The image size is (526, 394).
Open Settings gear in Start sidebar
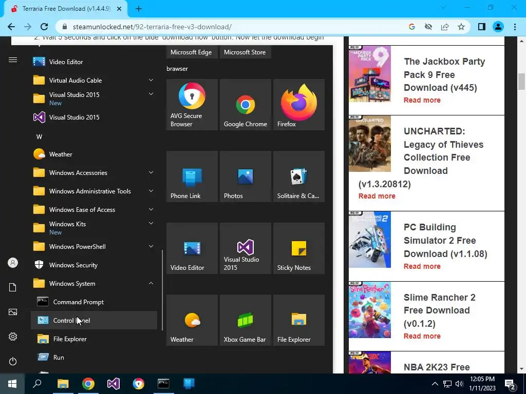click(x=13, y=337)
